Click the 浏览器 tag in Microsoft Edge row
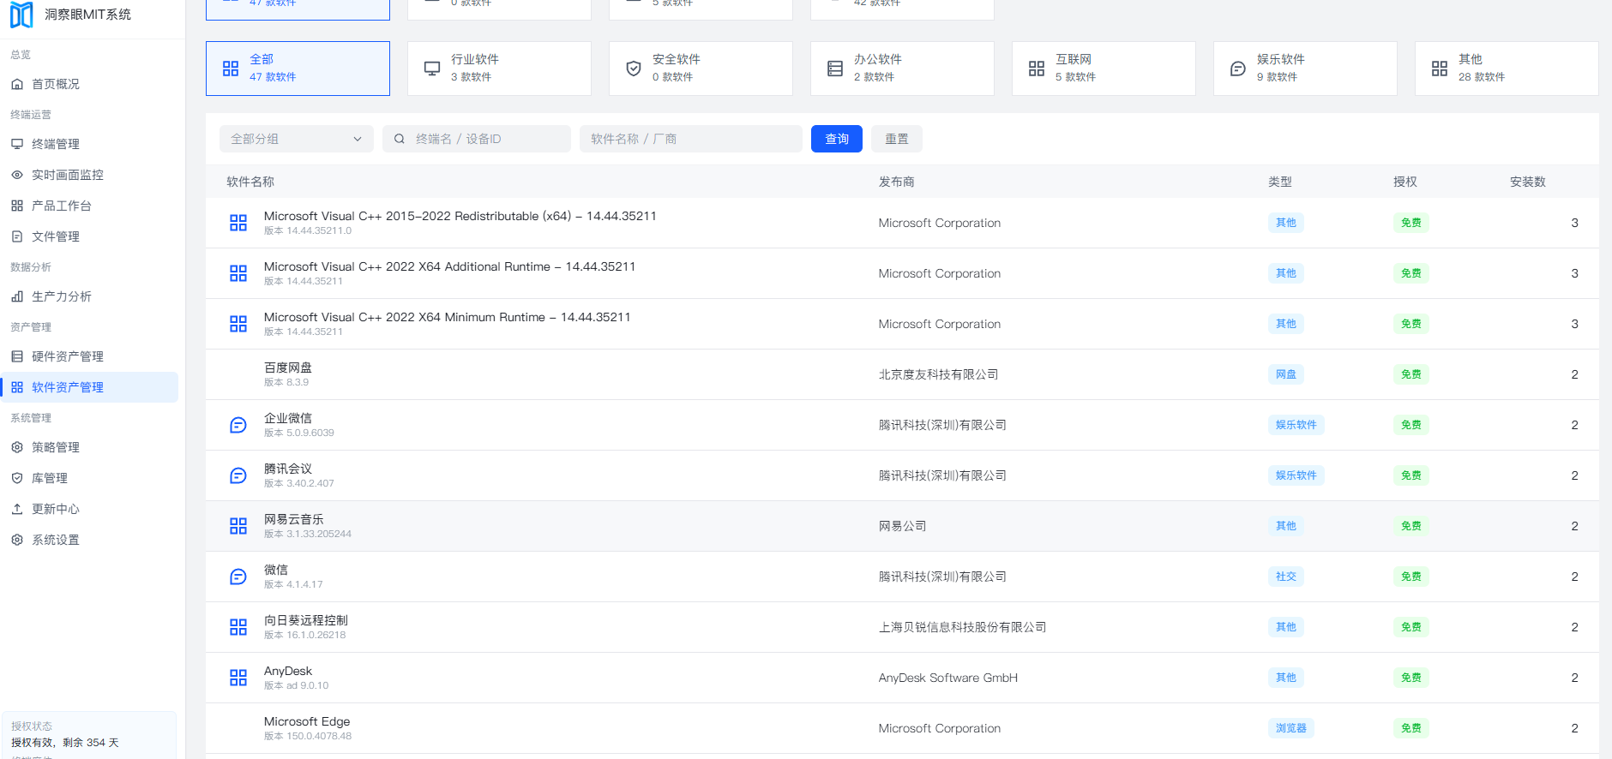 [1291, 728]
